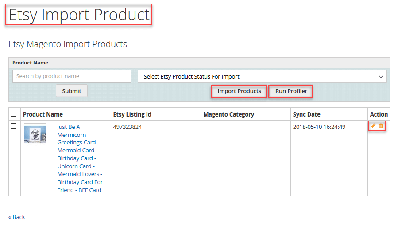The width and height of the screenshot is (398, 230).
Task: Focus the Search by product name field
Action: [72, 76]
